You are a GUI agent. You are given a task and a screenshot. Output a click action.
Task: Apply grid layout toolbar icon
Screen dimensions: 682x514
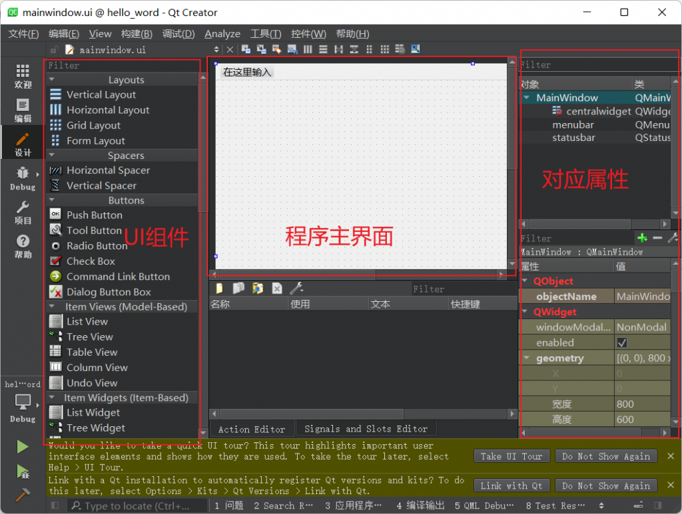(385, 49)
